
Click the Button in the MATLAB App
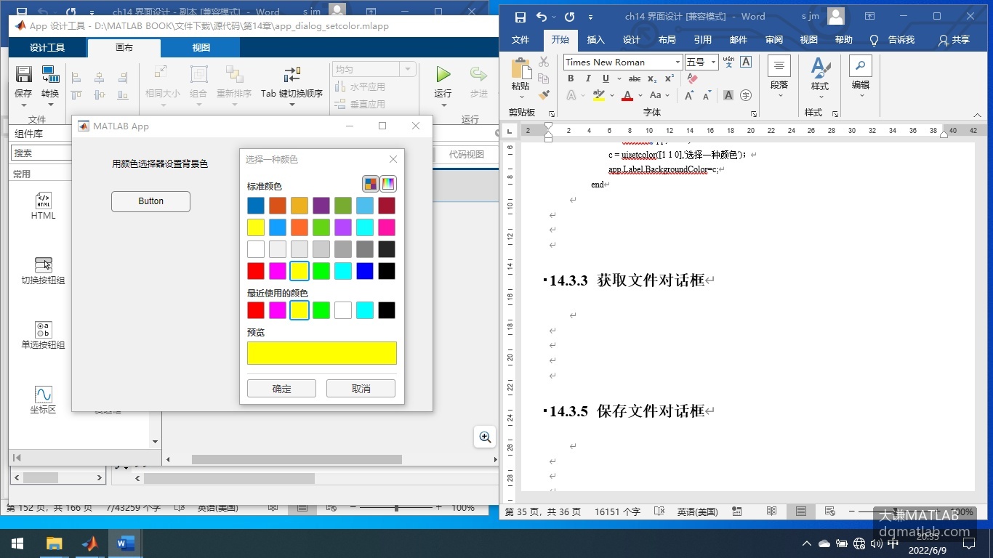click(150, 201)
